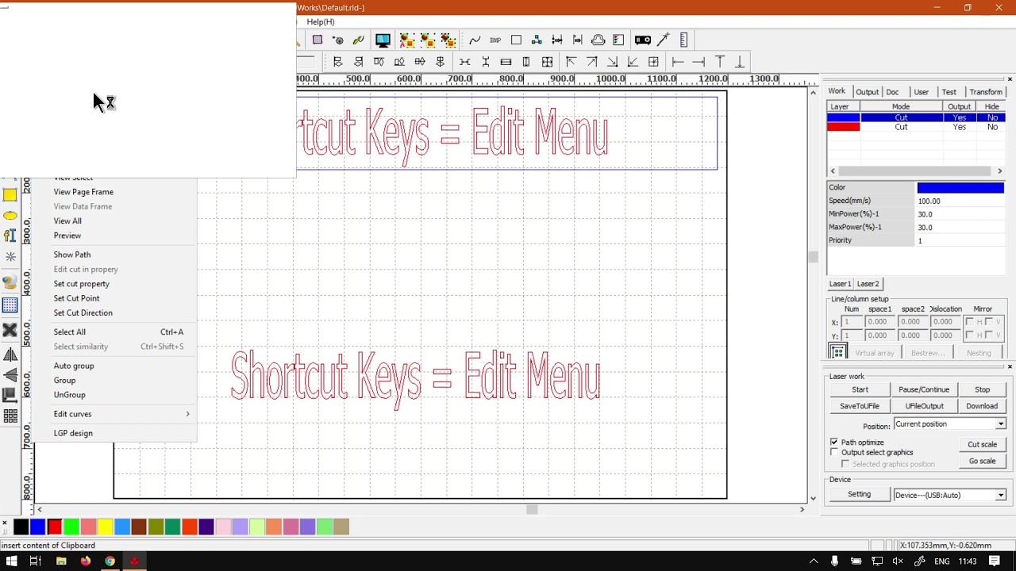1016x571 pixels.
Task: Click the projector icon in top toolbar
Action: (x=643, y=40)
